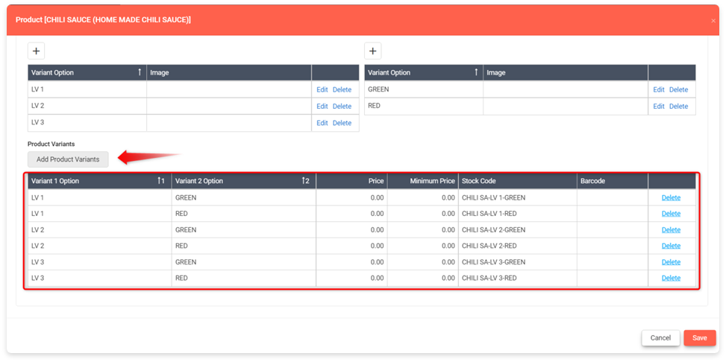726x362 pixels.
Task: Delete the LV 2 variant option
Action: point(342,107)
